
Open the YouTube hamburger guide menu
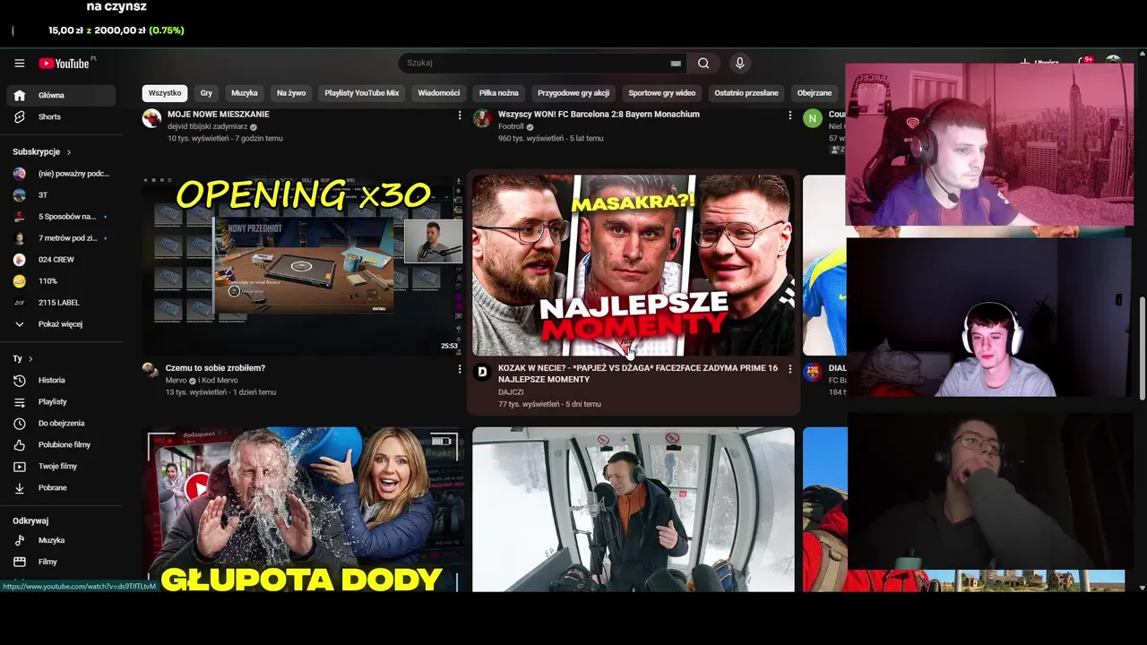tap(19, 64)
